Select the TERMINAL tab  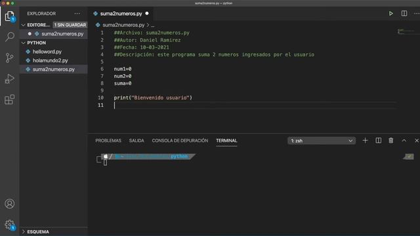point(226,140)
